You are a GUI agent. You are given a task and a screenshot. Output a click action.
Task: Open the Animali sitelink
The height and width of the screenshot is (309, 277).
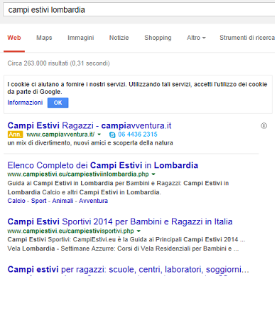(63, 201)
